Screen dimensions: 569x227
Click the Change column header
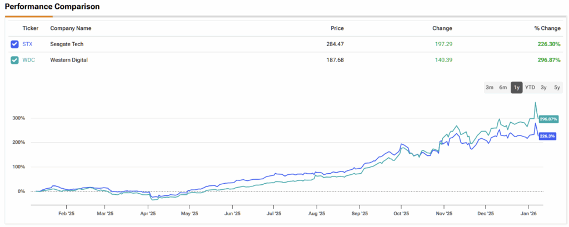point(442,28)
